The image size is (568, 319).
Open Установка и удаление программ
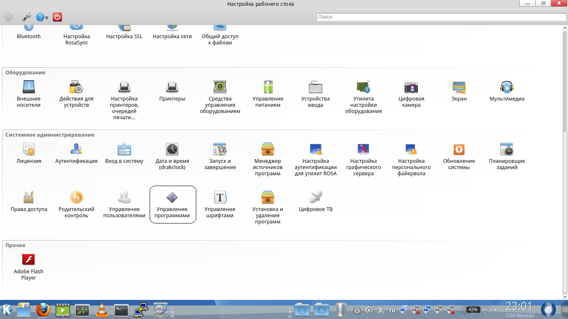268,208
